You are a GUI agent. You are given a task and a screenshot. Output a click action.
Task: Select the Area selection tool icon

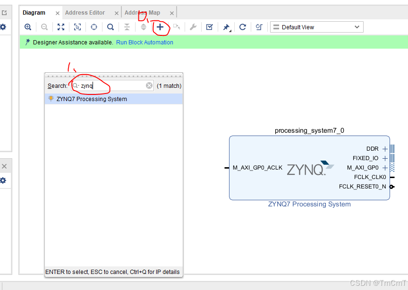coord(77,27)
